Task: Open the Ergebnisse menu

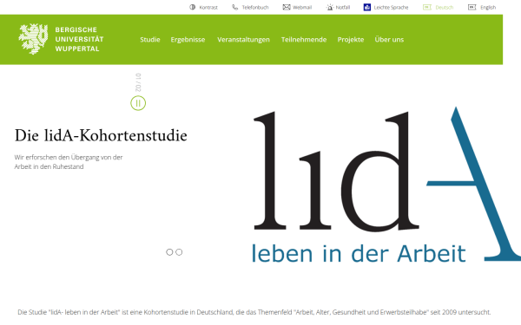Action: pos(188,40)
